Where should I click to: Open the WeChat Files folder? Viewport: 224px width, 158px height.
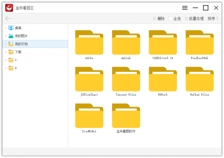coord(199,79)
